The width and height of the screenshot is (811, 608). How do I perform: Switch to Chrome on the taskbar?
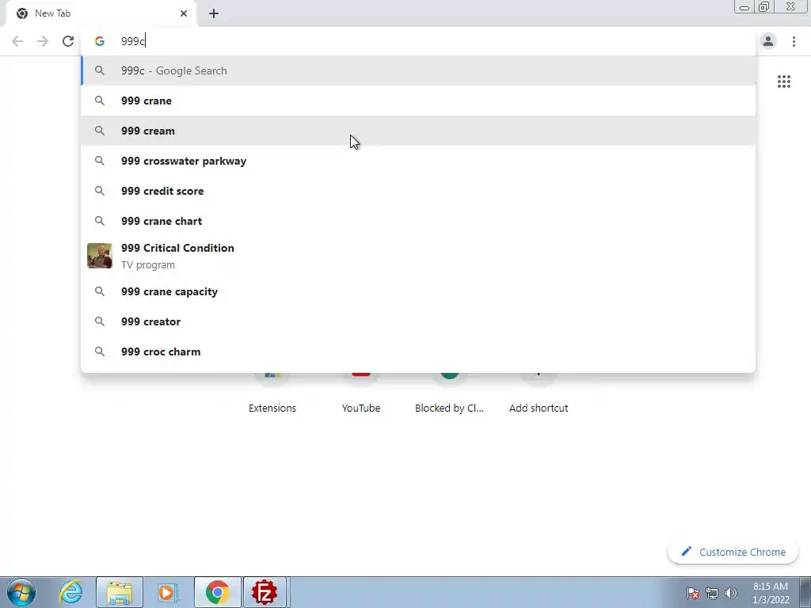[x=217, y=592]
